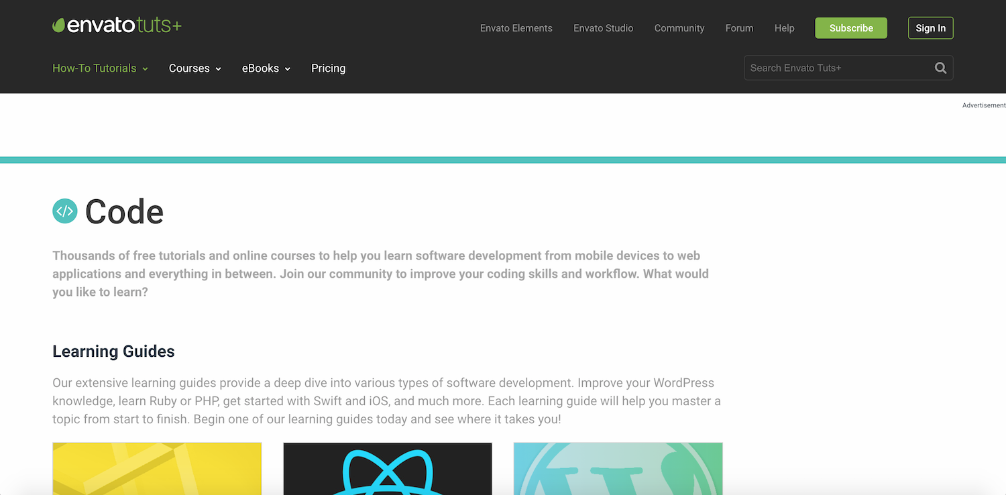The image size is (1006, 495).
Task: Go to the Pricing page
Action: coord(329,68)
